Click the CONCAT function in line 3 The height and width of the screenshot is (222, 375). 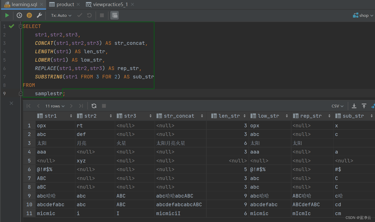(44, 43)
